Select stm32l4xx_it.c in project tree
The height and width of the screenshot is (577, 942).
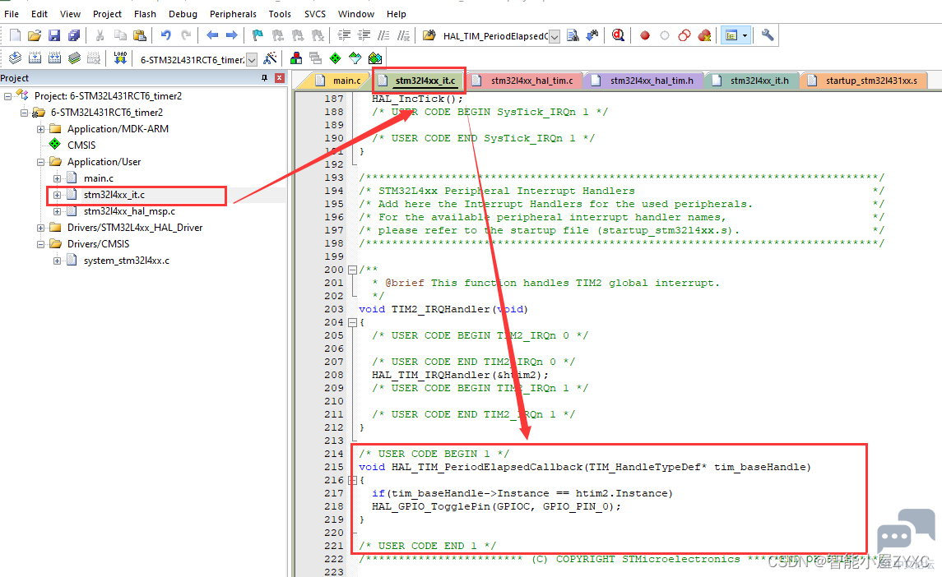tap(114, 195)
